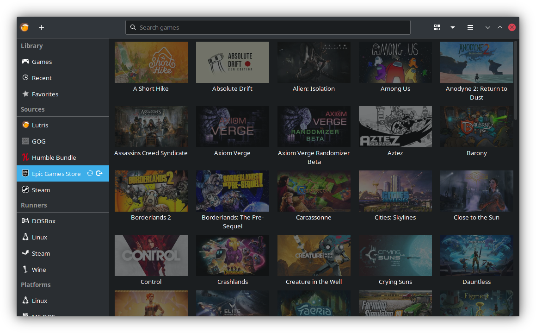This screenshot has height=333, width=536.
Task: Select GOG source
Action: tap(63, 141)
